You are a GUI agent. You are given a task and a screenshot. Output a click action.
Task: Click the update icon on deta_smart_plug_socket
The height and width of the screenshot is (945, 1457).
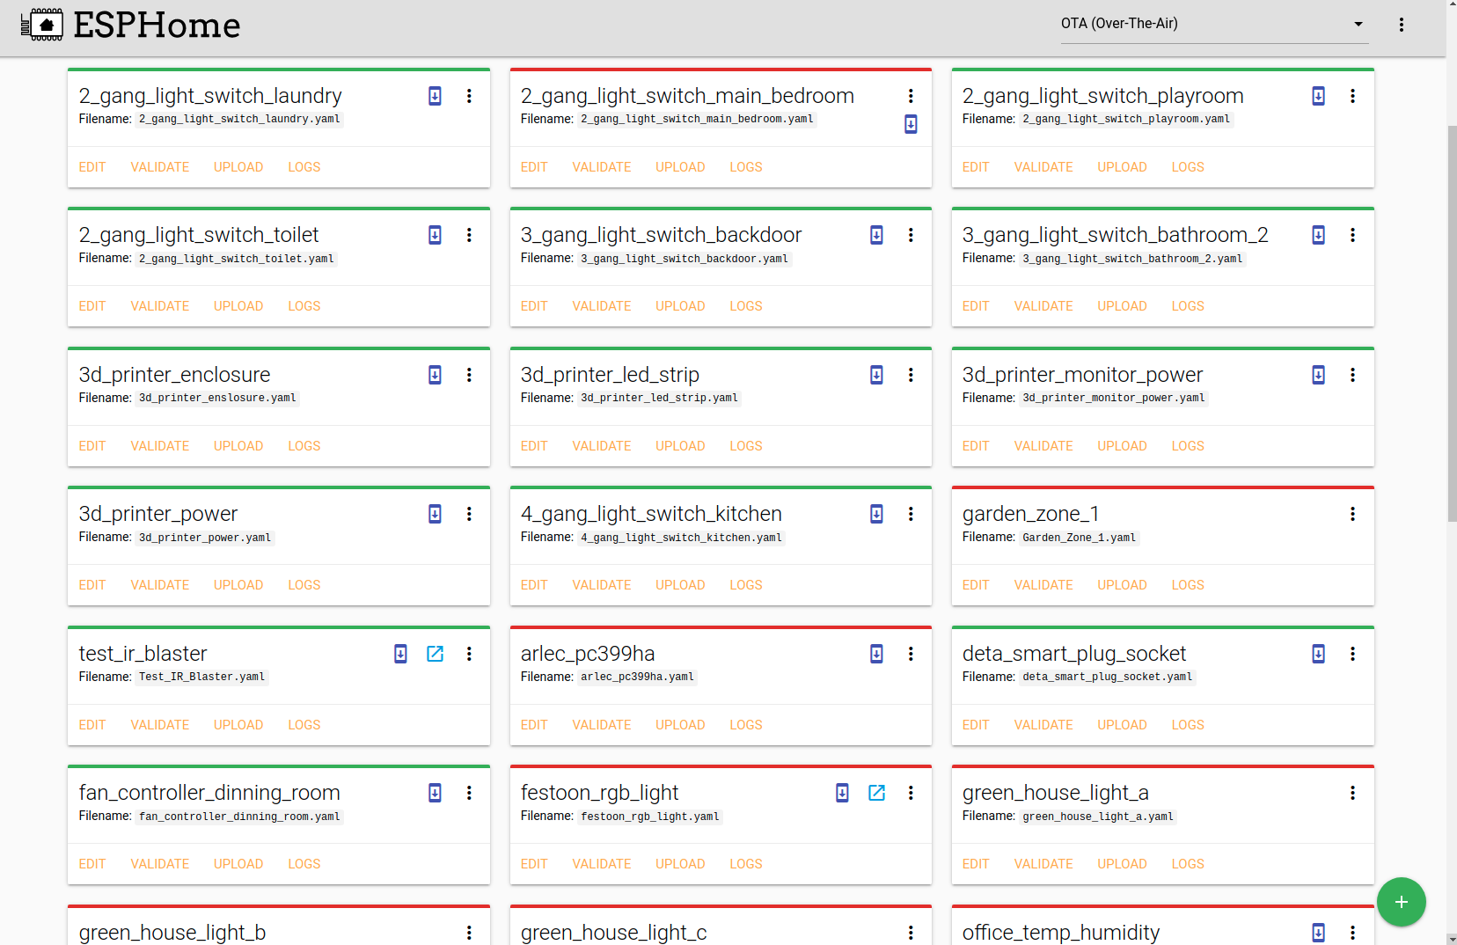pos(1318,654)
